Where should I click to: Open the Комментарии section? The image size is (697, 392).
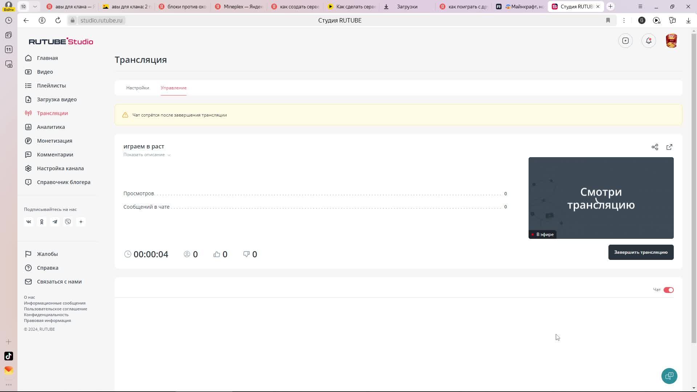(55, 155)
